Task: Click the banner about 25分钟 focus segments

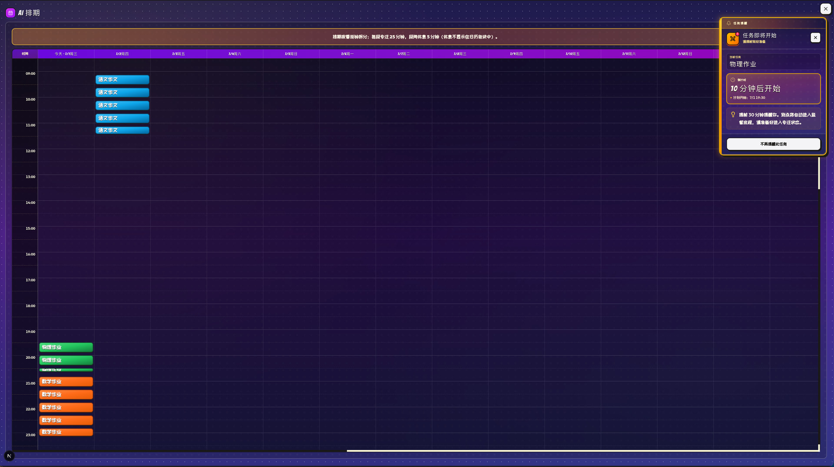Action: [x=415, y=37]
